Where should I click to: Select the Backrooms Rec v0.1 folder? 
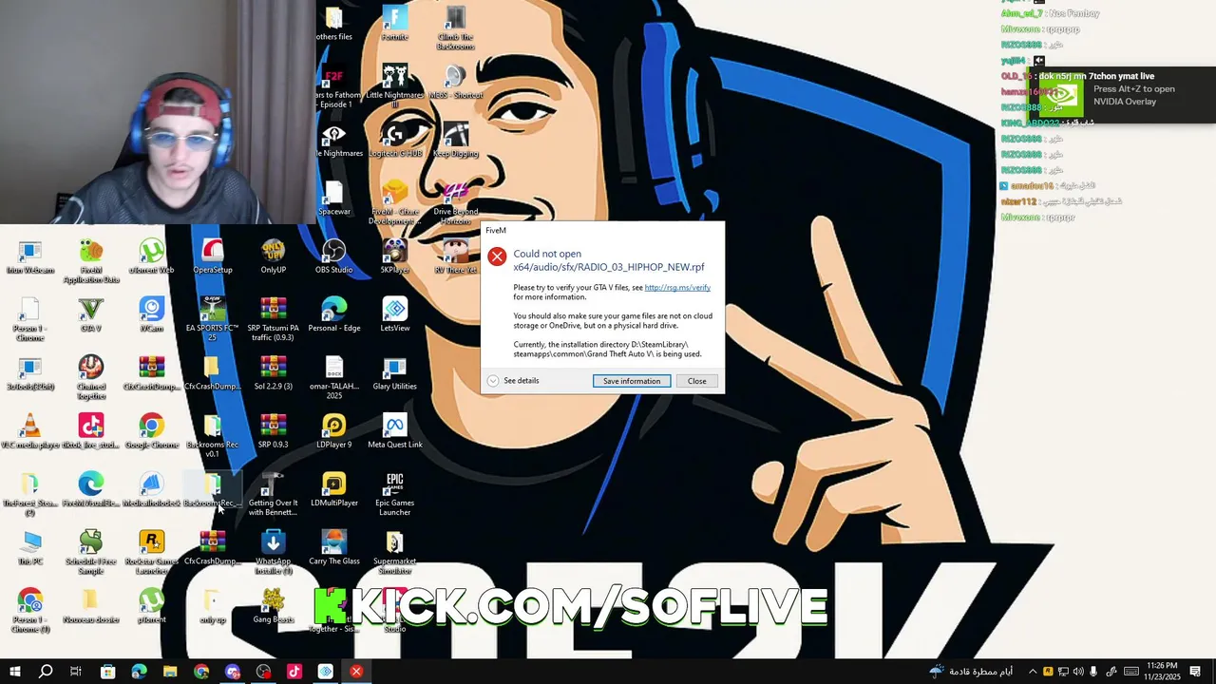[212, 437]
